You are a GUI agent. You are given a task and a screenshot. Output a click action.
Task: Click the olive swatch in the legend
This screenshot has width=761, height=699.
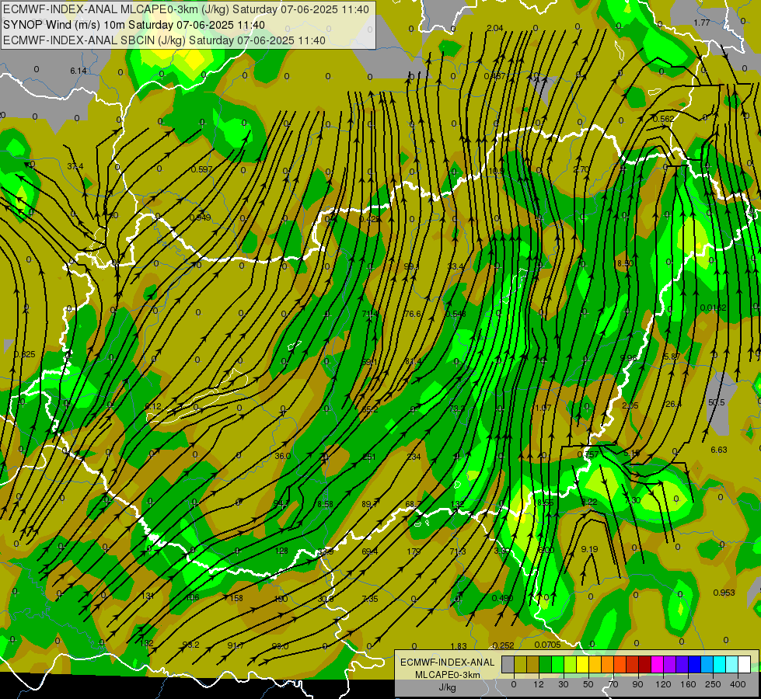click(x=520, y=665)
